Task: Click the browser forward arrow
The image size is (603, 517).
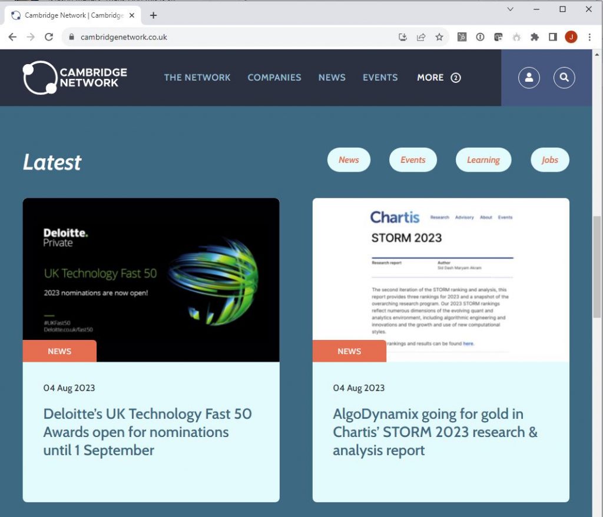Action: pos(31,37)
